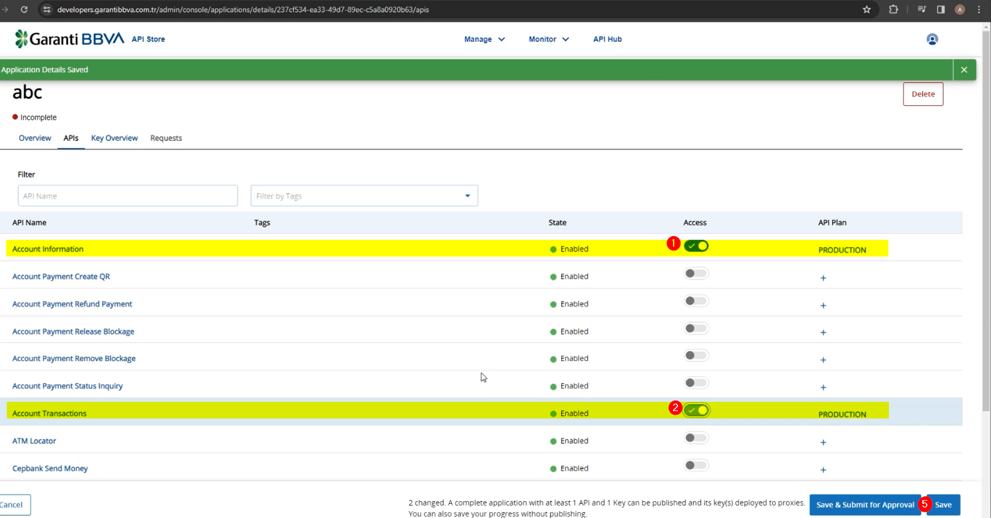The height and width of the screenshot is (518, 991).
Task: Open browser side panel icon
Action: tap(941, 9)
